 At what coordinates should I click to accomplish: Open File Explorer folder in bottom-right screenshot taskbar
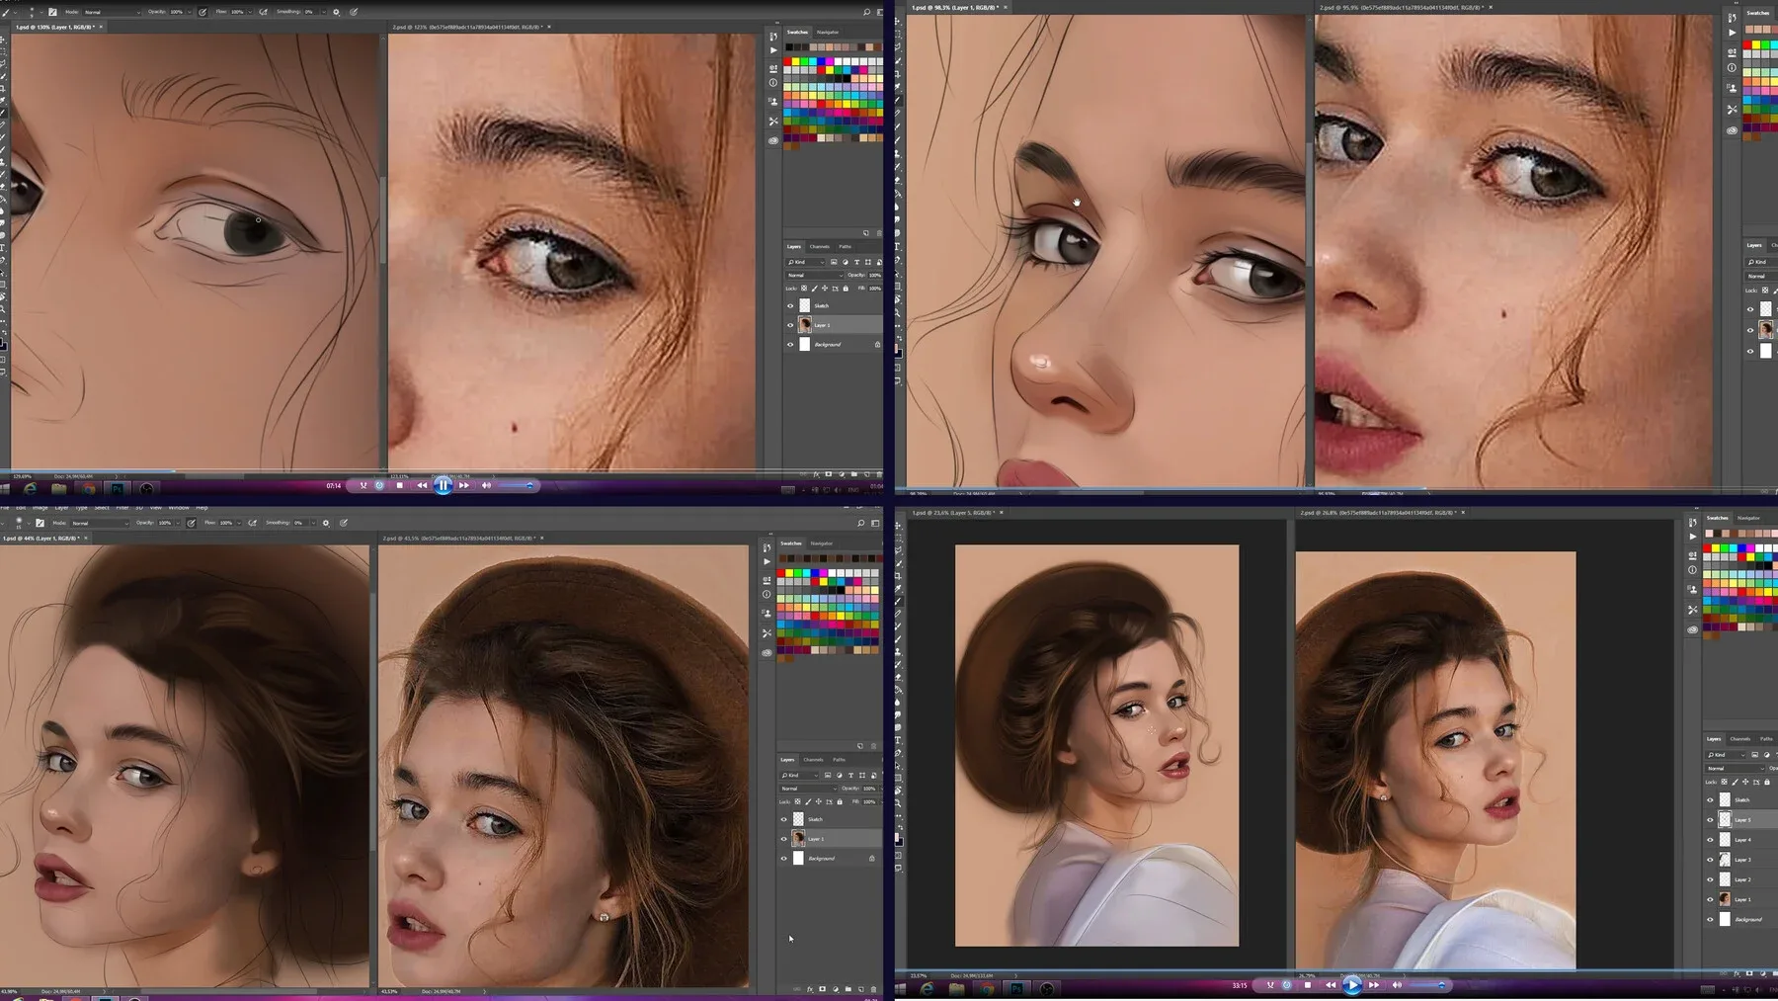point(956,988)
